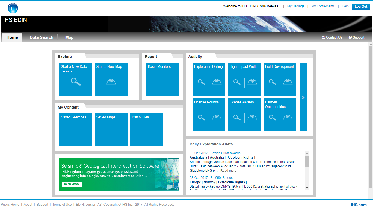Click Support link in footer
Image resolution: width=373 pixels, height=210 pixels.
[x=42, y=205]
